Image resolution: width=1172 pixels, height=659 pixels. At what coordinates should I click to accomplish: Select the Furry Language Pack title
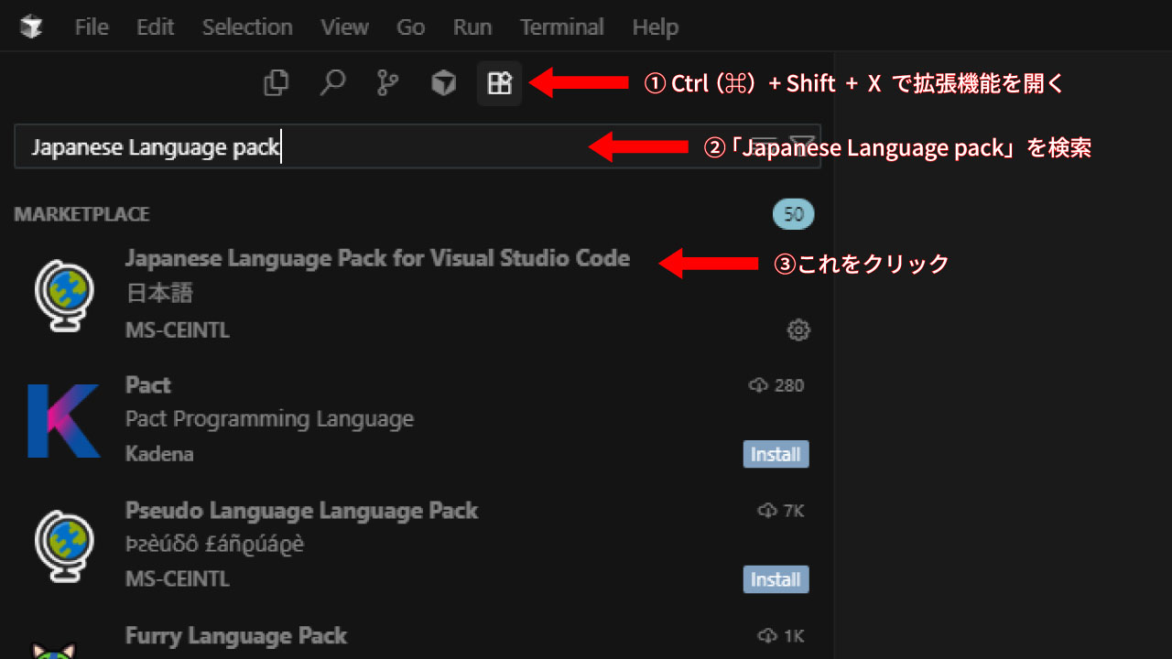tap(236, 635)
